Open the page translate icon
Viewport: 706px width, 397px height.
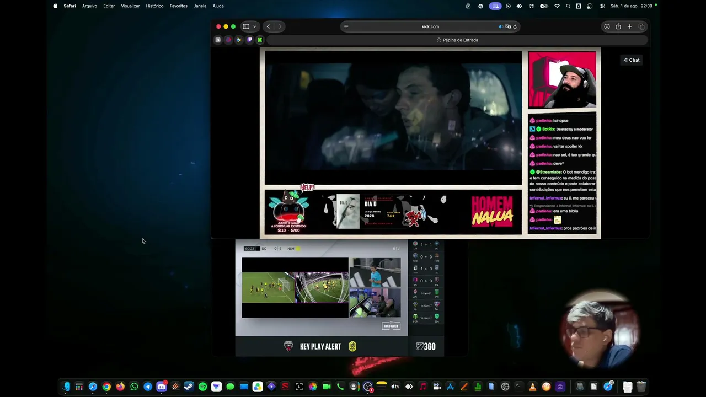(508, 26)
